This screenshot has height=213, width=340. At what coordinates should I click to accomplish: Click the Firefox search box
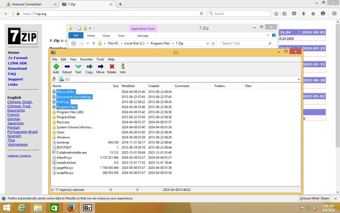pyautogui.click(x=239, y=14)
